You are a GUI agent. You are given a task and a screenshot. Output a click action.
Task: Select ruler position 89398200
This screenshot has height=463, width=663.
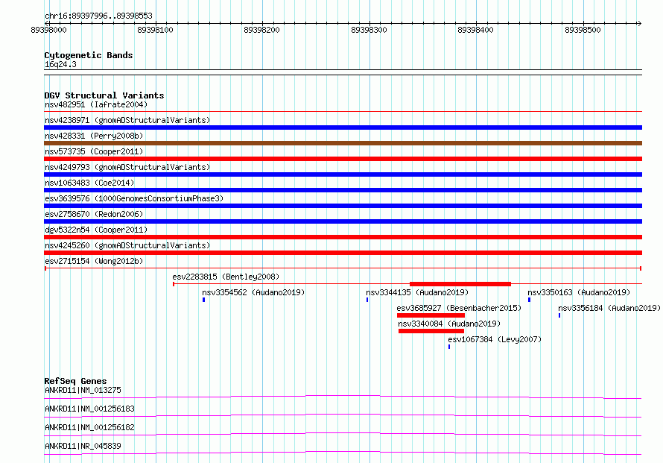pos(261,30)
